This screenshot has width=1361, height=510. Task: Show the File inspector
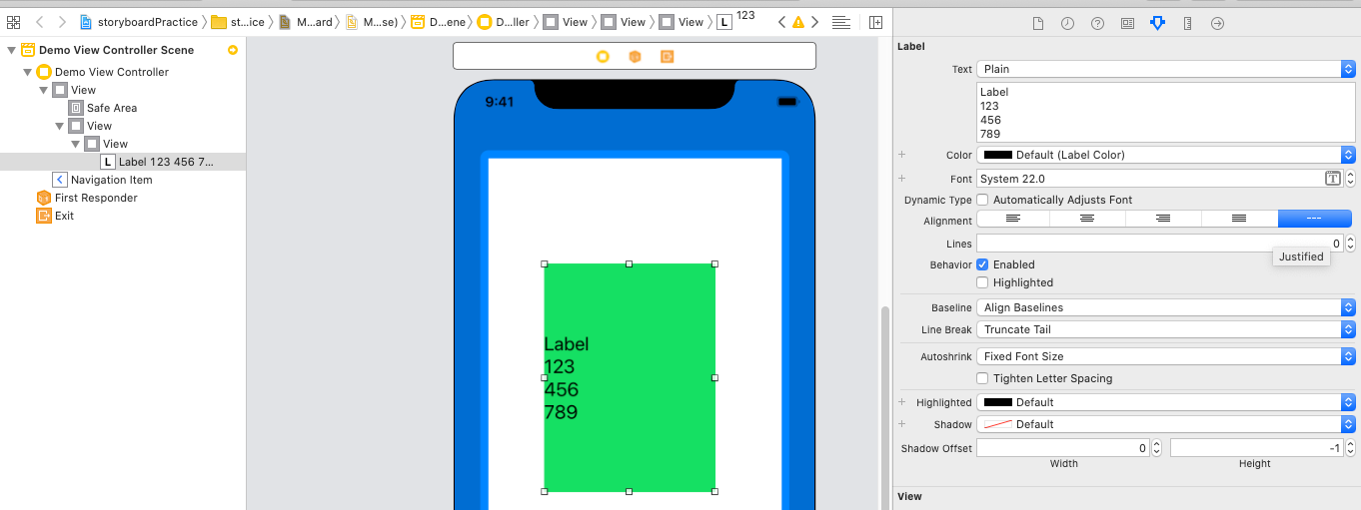point(1037,23)
